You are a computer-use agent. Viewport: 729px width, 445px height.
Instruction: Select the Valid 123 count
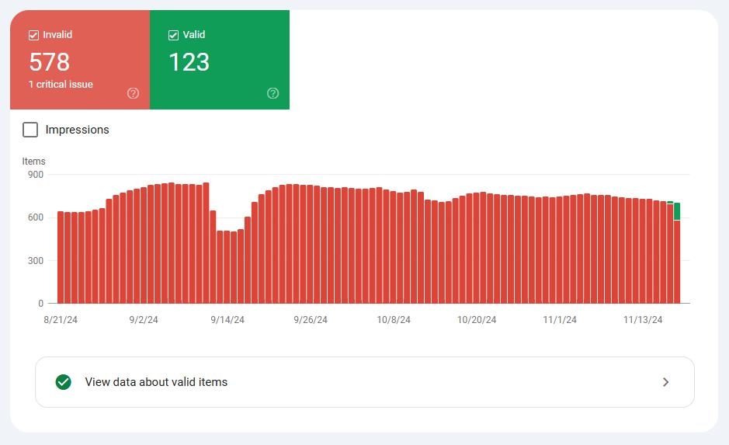189,62
